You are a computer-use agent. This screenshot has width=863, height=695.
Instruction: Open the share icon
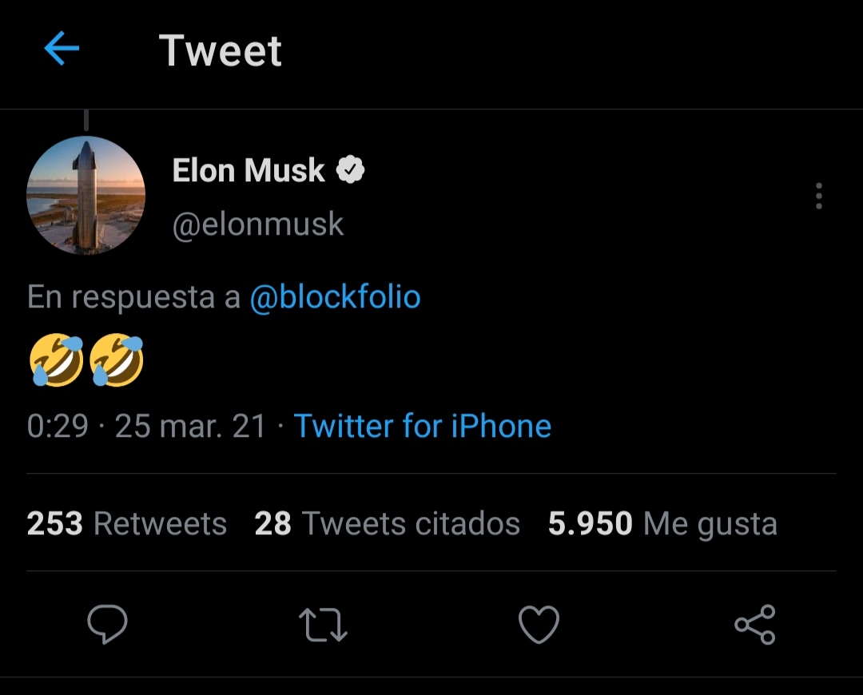click(754, 625)
